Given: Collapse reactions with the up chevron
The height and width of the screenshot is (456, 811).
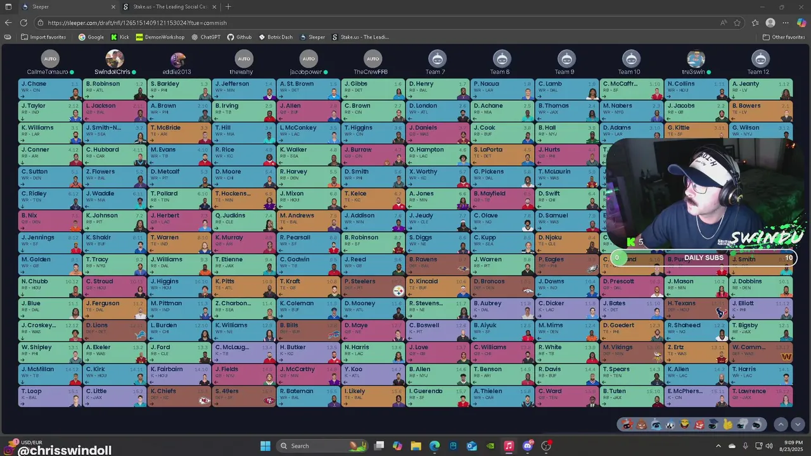Looking at the screenshot, I should [781, 424].
